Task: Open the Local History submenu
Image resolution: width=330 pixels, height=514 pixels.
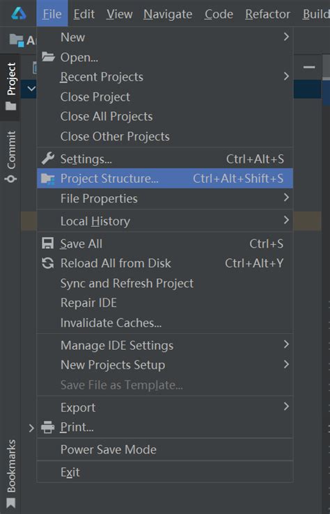Action: [165, 221]
